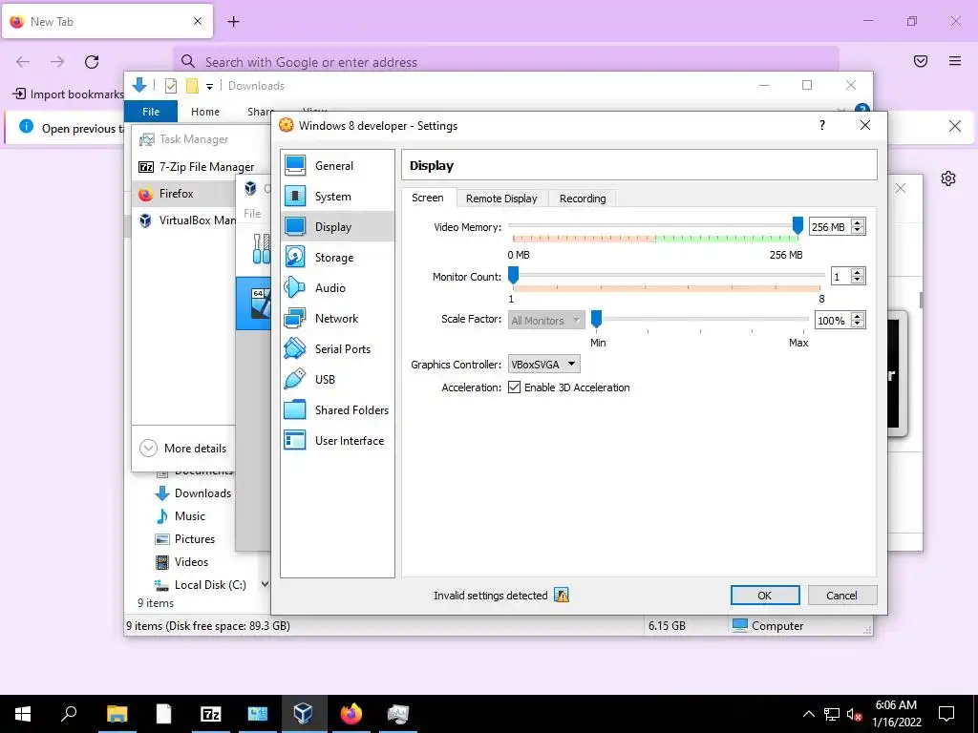Open Shared Folders settings category
Image resolution: width=978 pixels, height=733 pixels.
coord(337,410)
